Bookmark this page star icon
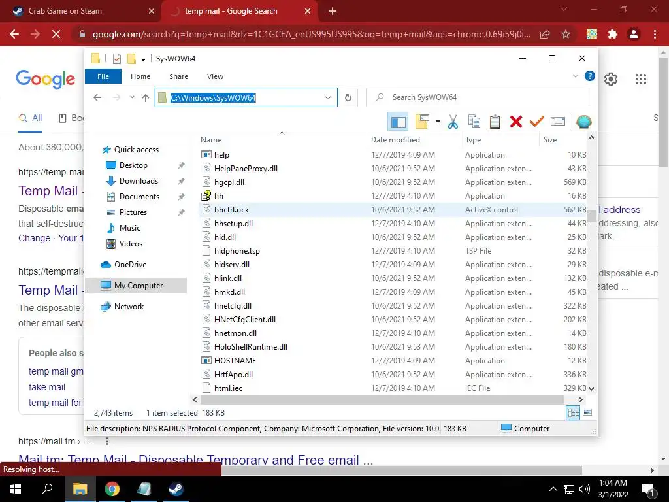 (x=565, y=34)
